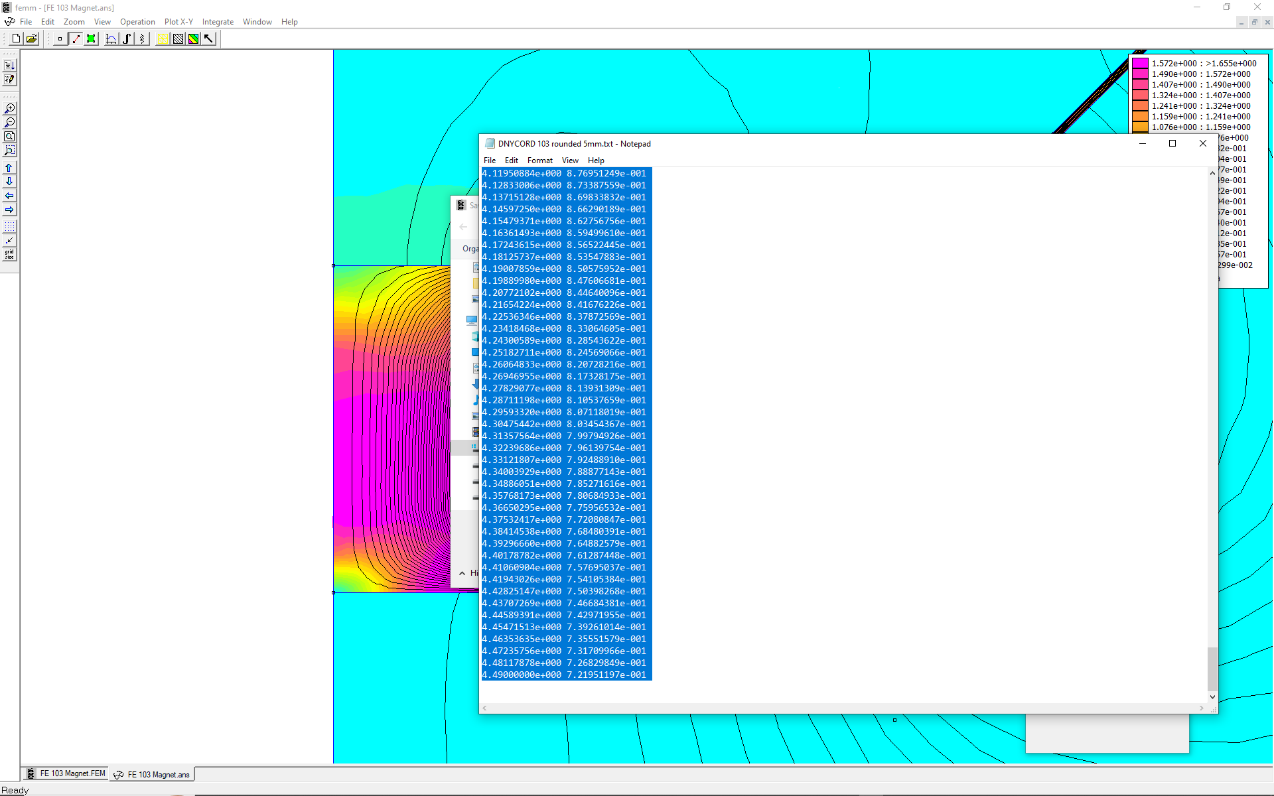Toggle snap to grid icon
The image size is (1274, 796).
click(9, 241)
